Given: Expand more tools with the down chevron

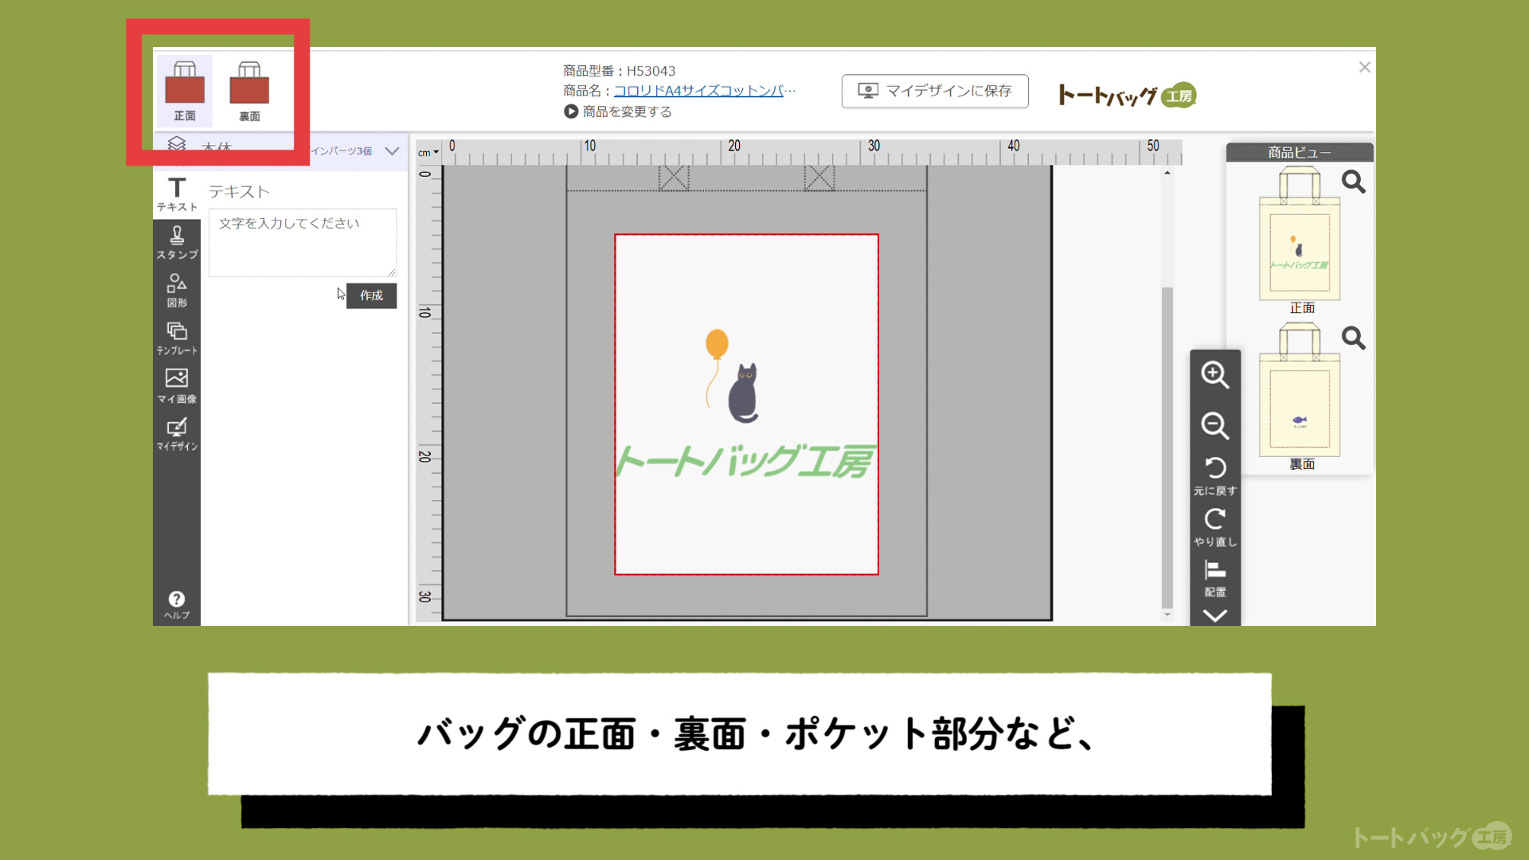Looking at the screenshot, I should click(1215, 616).
